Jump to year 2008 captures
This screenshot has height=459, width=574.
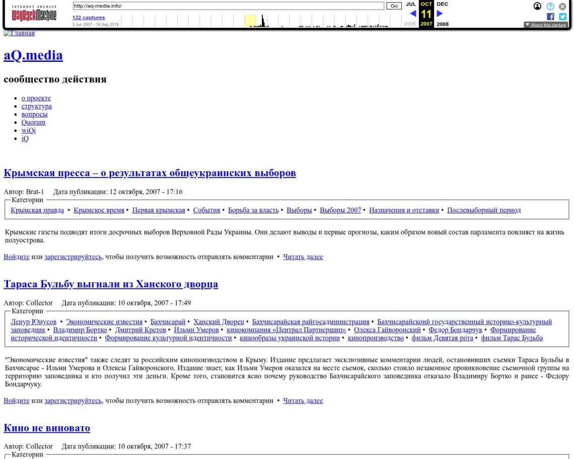click(x=442, y=24)
